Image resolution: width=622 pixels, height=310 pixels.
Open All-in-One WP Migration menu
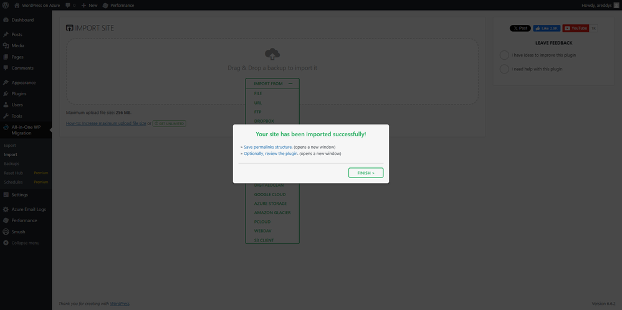pos(26,130)
